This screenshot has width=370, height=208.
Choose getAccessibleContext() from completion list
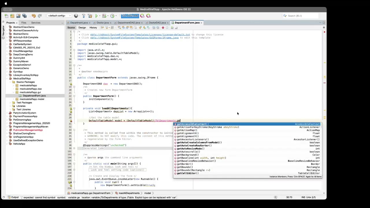coord(247,124)
